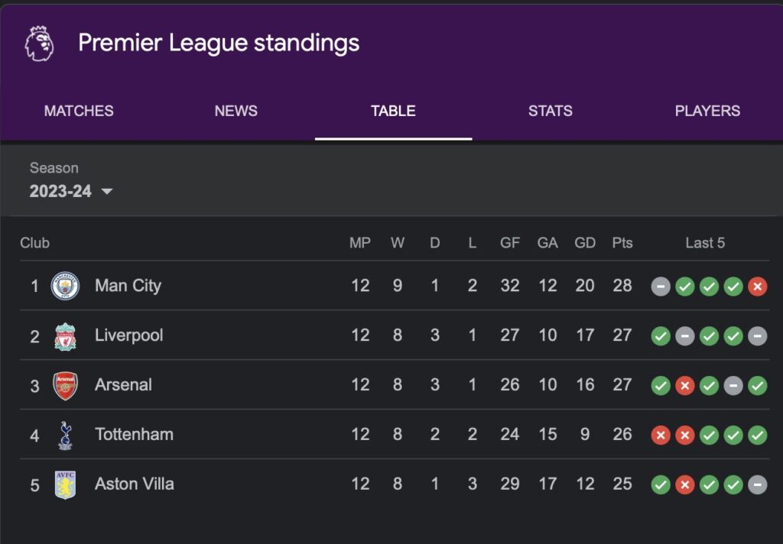The height and width of the screenshot is (544, 783).
Task: Click the Aston Villa club crest
Action: tap(66, 484)
